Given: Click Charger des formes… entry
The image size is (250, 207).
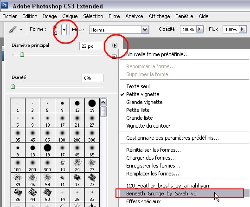Looking at the screenshot, I should (151, 158).
